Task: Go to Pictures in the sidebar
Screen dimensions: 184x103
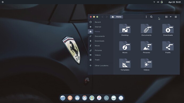Action: coord(101,50)
